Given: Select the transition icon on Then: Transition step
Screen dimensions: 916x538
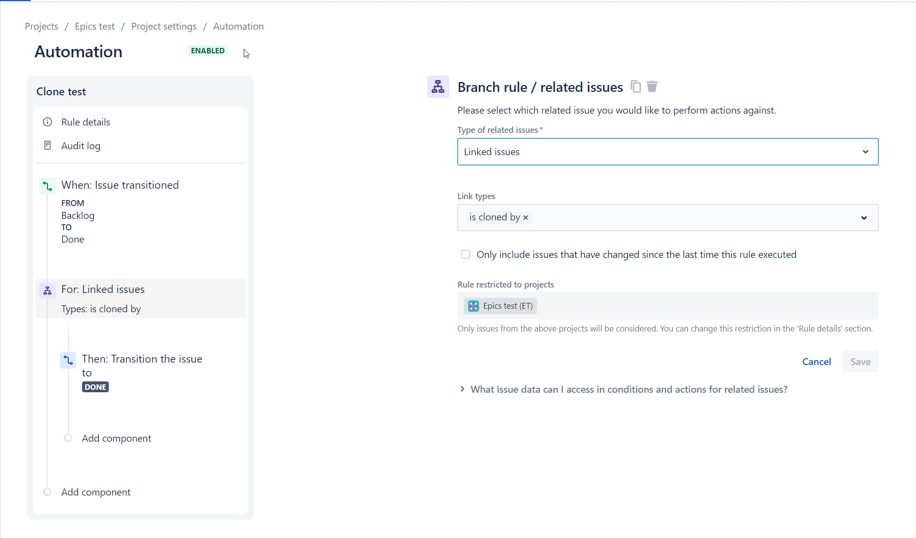Looking at the screenshot, I should [x=68, y=360].
